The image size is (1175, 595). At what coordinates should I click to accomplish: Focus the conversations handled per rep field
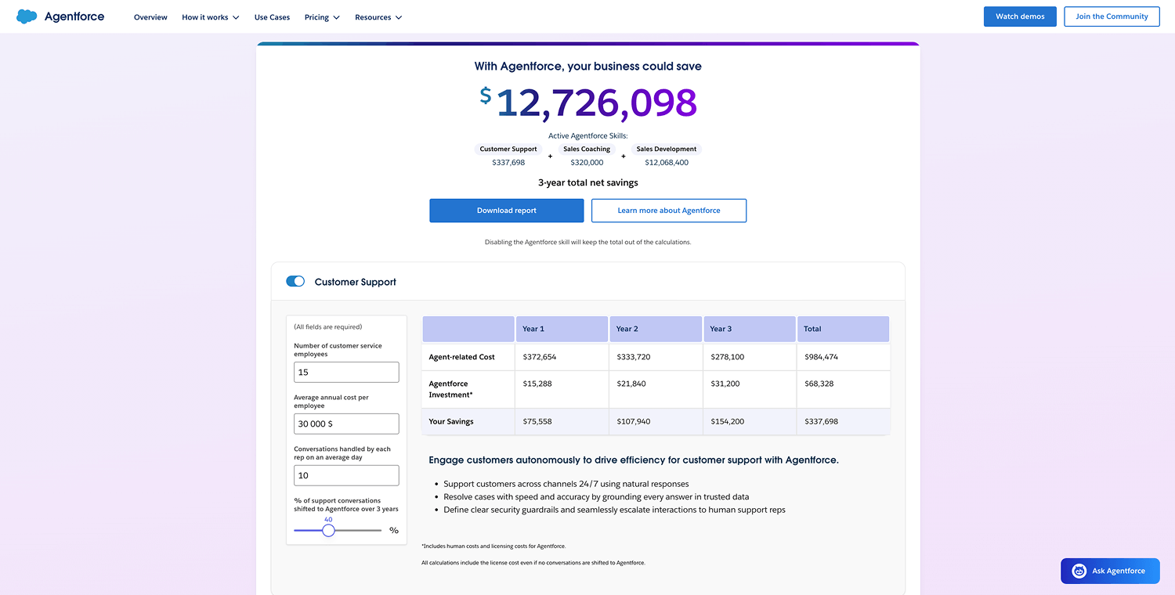click(346, 475)
